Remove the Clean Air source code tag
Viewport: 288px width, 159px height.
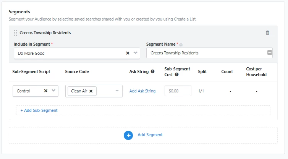[x=91, y=91]
